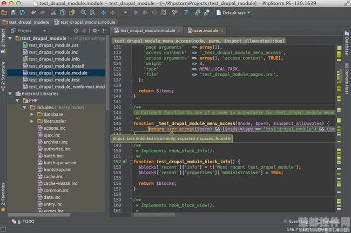Collapse the External Libraries node

pos(10,94)
